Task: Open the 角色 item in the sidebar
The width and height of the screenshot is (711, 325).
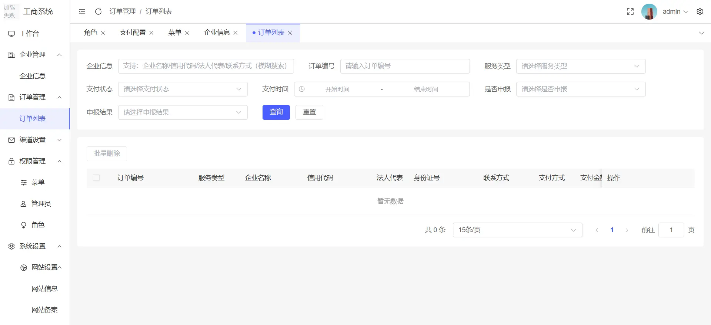Action: (x=35, y=225)
